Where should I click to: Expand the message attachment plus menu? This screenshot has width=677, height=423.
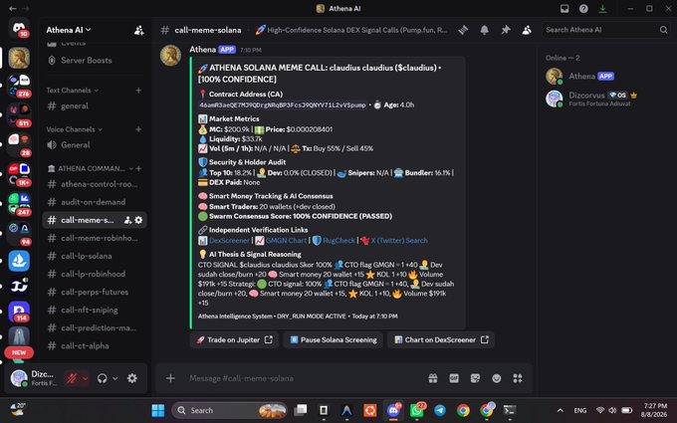click(170, 378)
